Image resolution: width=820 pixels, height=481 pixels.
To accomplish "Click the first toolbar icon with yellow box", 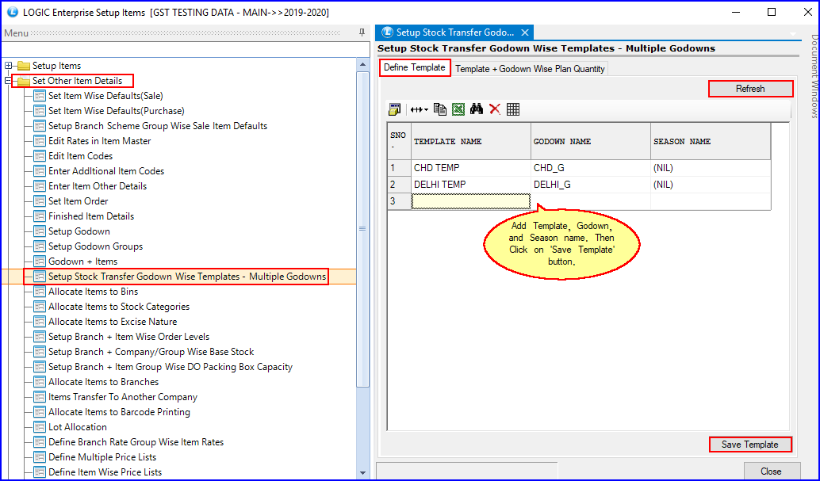I will click(x=395, y=109).
